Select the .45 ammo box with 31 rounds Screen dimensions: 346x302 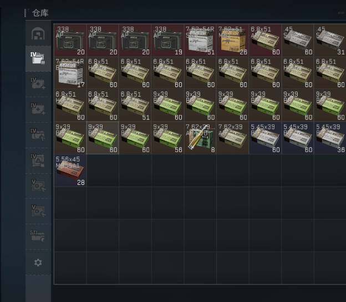[x=330, y=40]
